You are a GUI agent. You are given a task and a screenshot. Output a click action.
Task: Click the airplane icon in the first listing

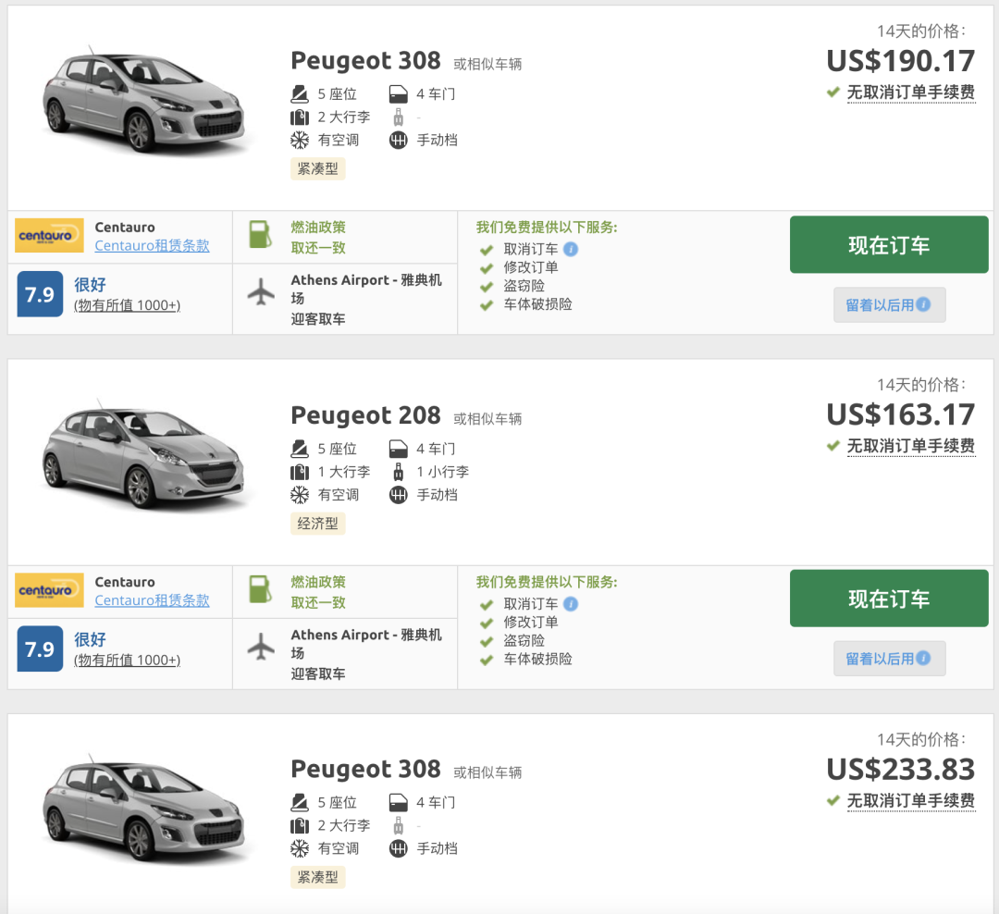262,292
